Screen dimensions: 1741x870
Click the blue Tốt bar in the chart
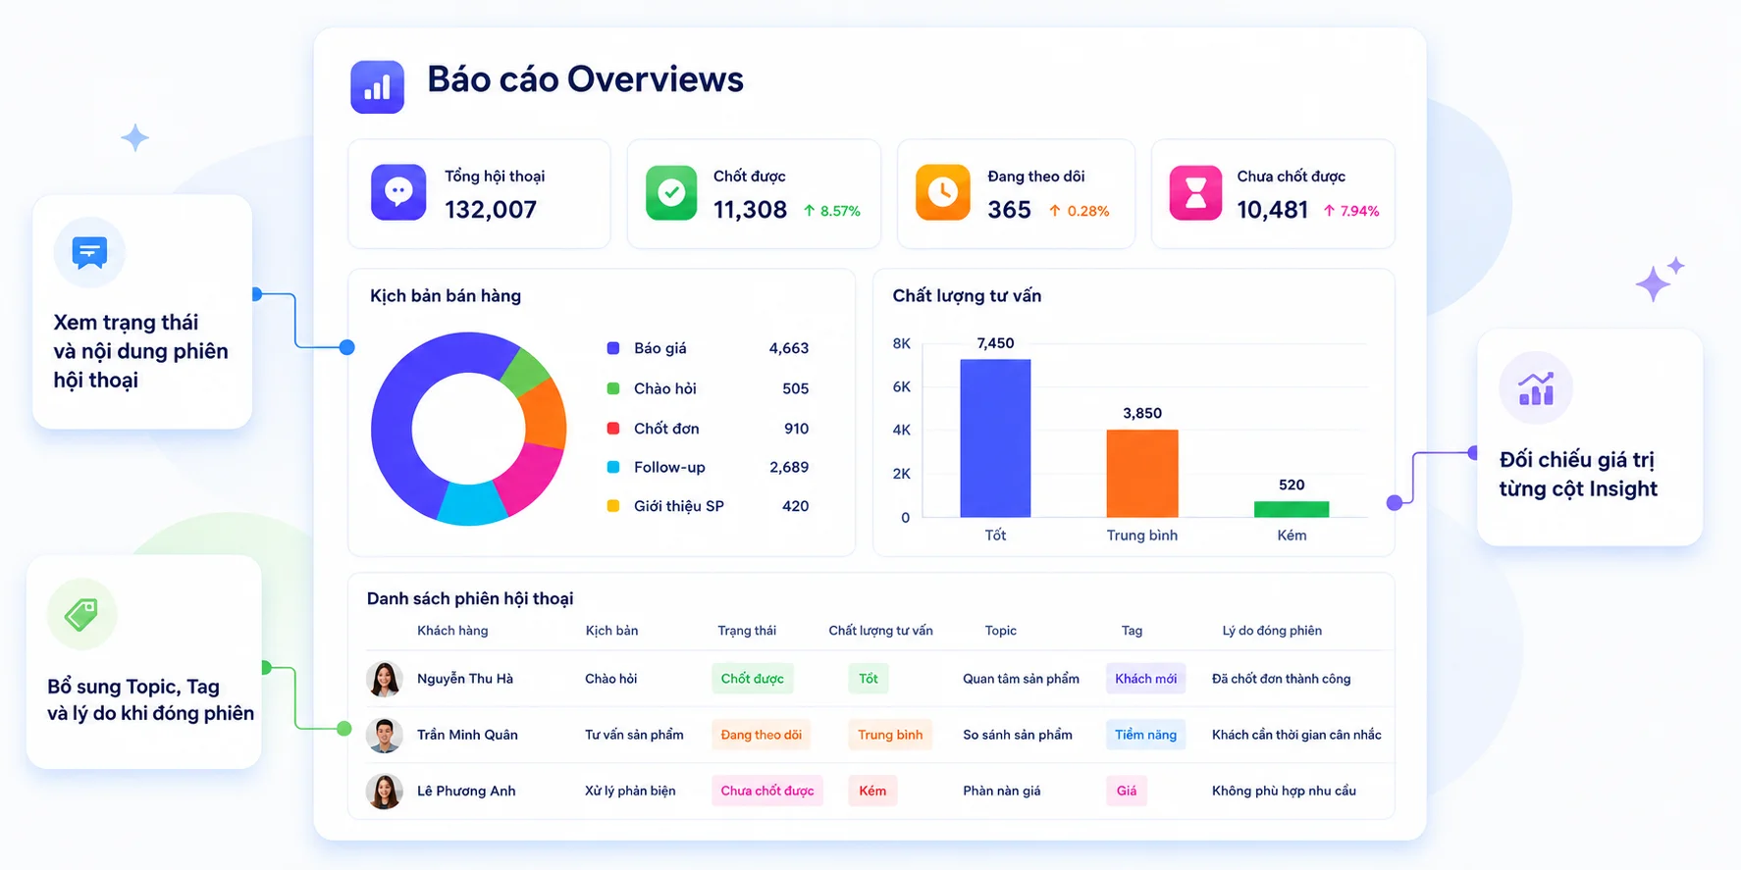point(995,438)
